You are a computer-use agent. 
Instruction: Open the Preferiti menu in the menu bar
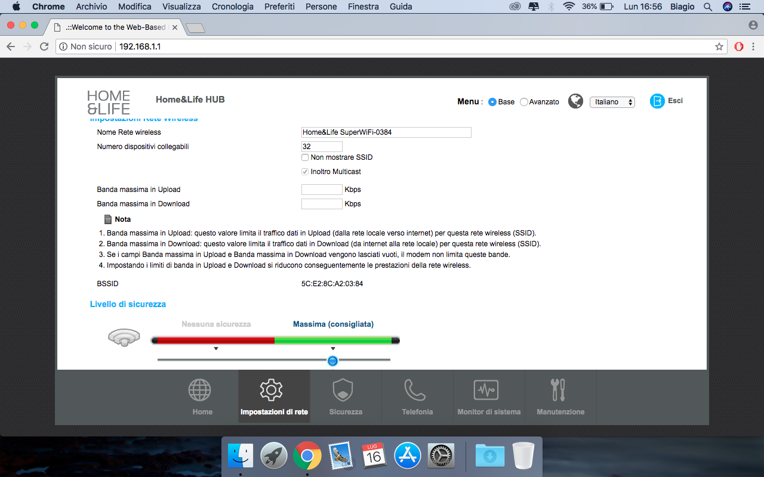click(x=278, y=7)
